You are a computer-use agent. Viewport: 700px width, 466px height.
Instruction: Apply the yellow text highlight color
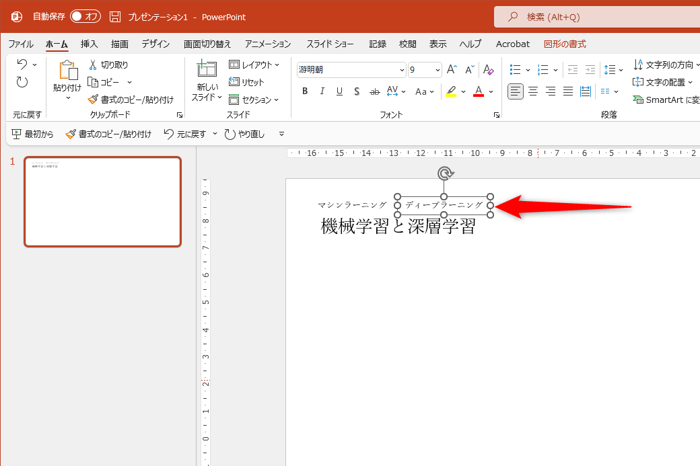coord(451,91)
